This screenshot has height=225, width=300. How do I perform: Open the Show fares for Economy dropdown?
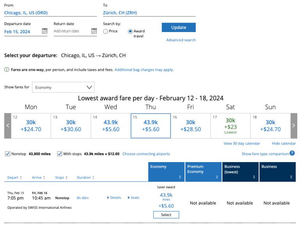point(63,87)
